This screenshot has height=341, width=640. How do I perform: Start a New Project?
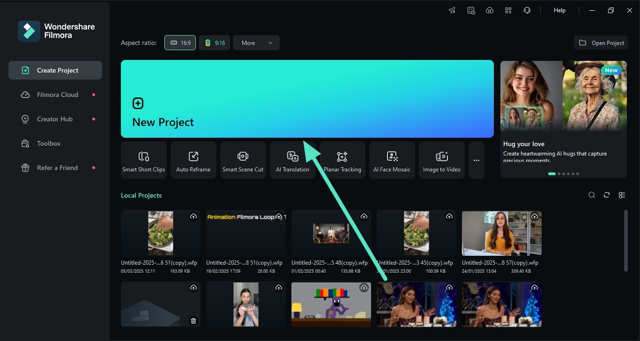click(x=307, y=99)
